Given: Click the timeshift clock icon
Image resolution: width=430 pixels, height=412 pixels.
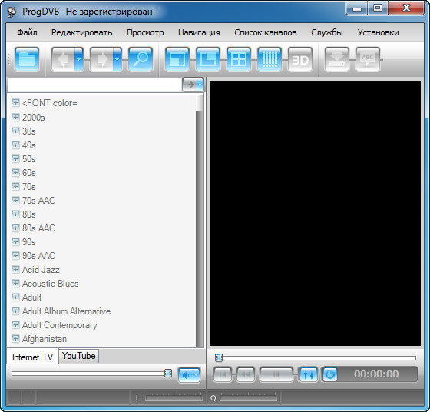Looking at the screenshot, I should (x=330, y=374).
